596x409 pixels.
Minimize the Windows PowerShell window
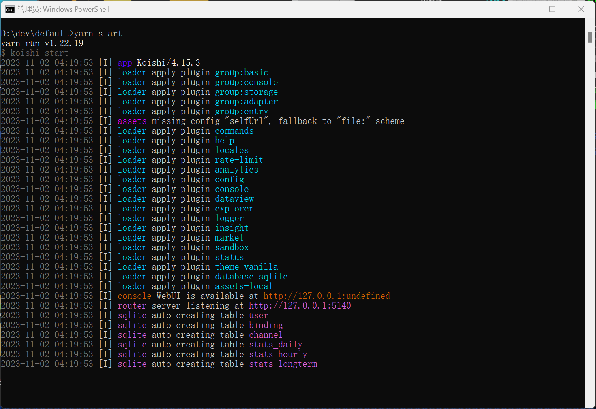(x=524, y=9)
